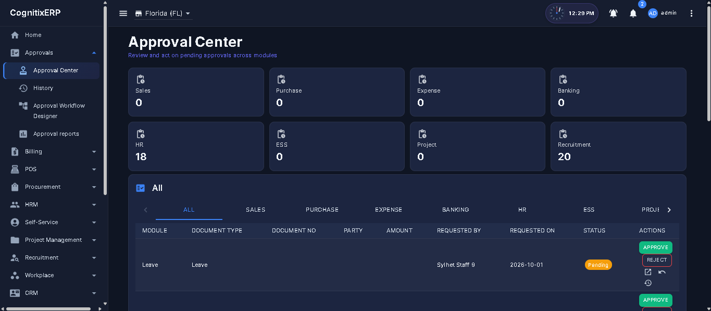711x311 pixels.
Task: Click the Approval reports chart icon
Action: (x=23, y=134)
